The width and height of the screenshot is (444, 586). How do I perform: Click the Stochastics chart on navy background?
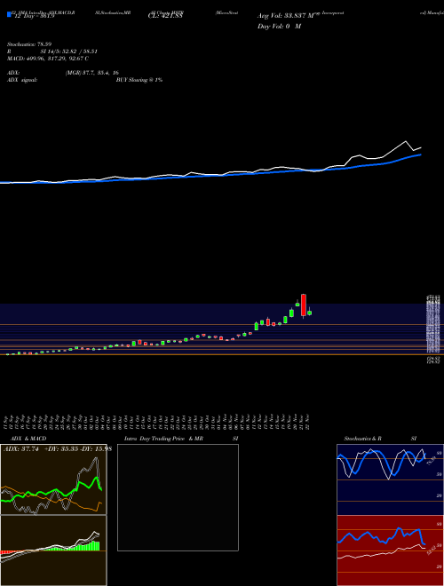(390, 479)
